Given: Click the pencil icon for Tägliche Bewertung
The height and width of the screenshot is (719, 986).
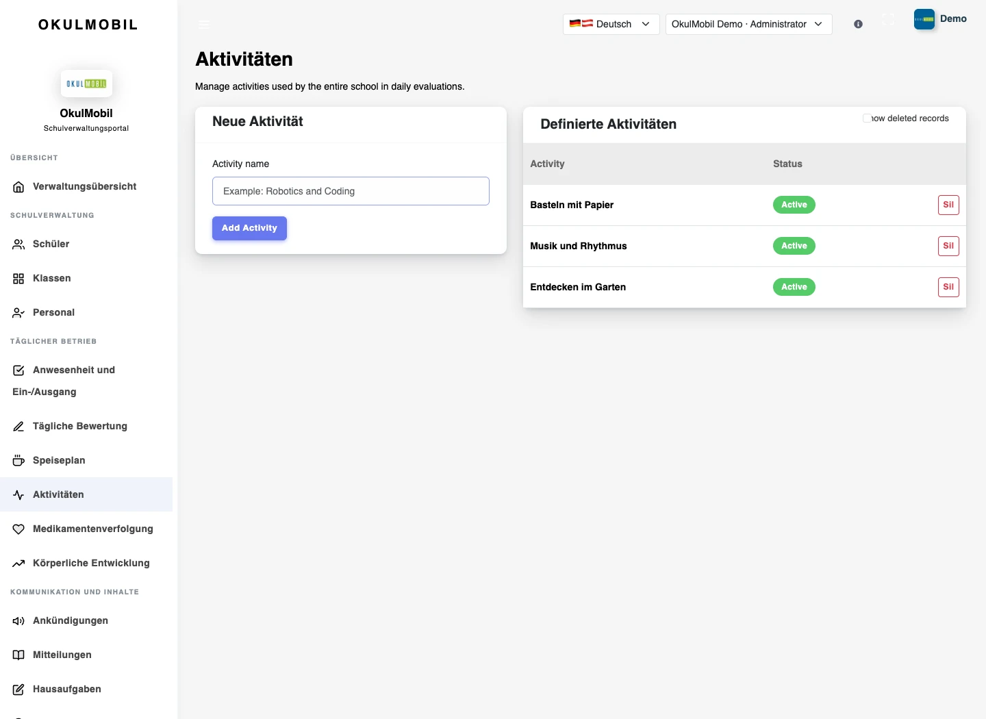Looking at the screenshot, I should point(18,427).
